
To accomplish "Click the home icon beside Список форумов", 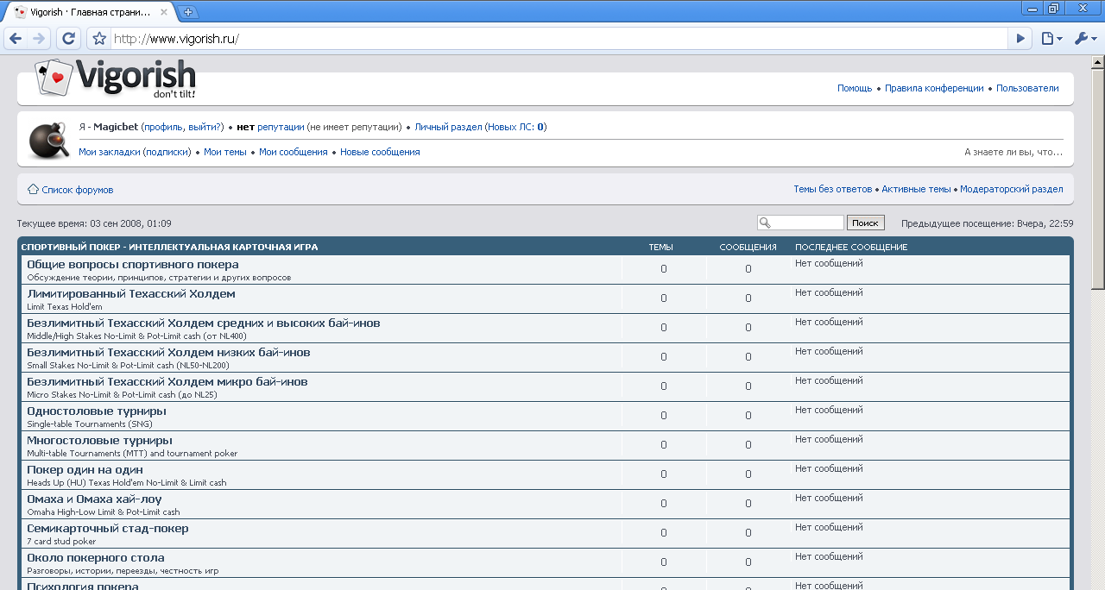I will click(x=33, y=189).
